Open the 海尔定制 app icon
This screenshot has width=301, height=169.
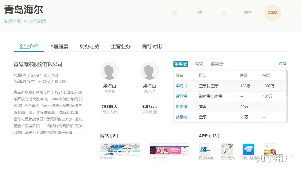pos(227,149)
